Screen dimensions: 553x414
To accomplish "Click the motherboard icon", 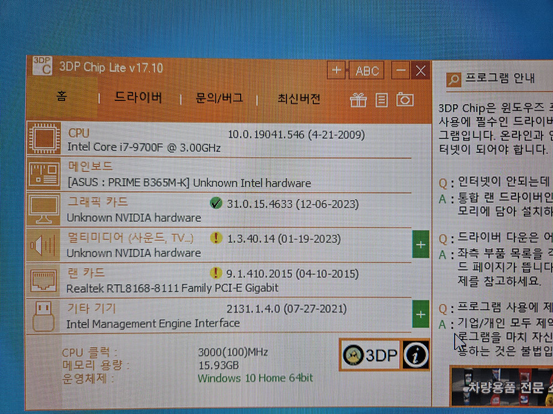I will click(x=44, y=173).
